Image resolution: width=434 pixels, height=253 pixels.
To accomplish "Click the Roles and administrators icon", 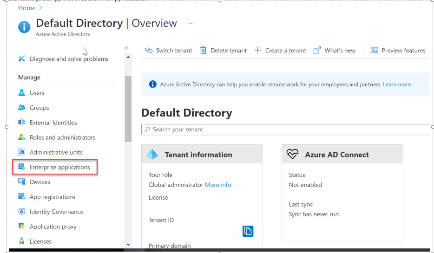I will [21, 137].
